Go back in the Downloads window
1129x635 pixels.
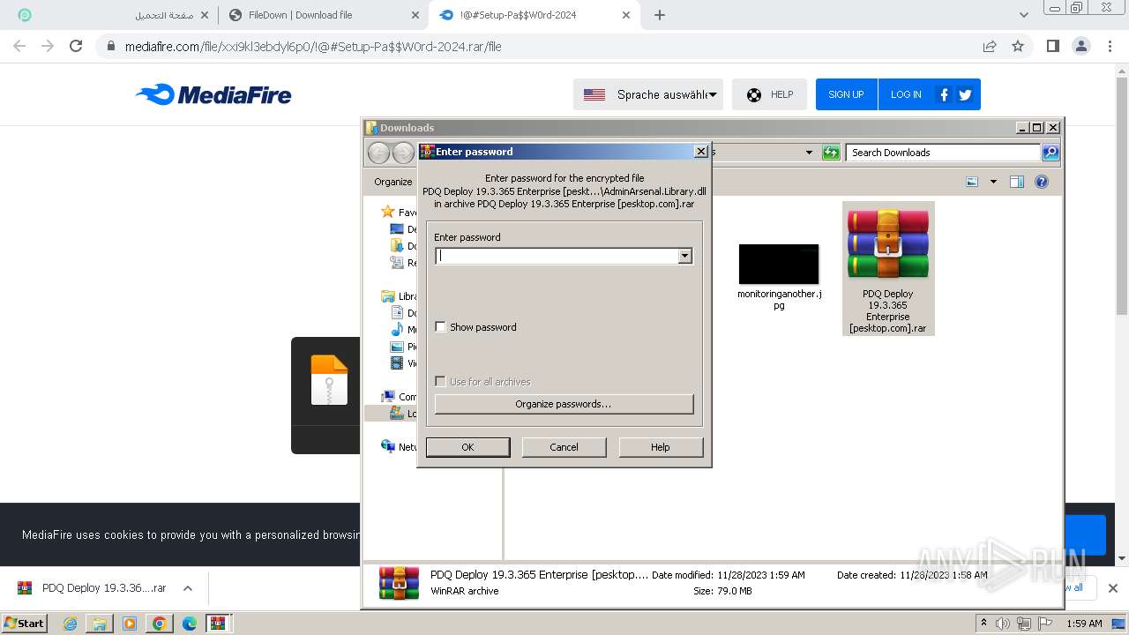pyautogui.click(x=378, y=153)
